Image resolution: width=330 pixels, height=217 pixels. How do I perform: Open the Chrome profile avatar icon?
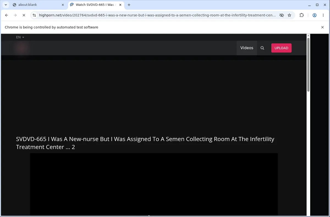pos(315,15)
